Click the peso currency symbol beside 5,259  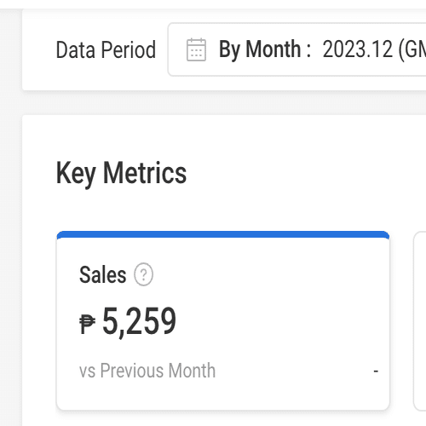(87, 324)
